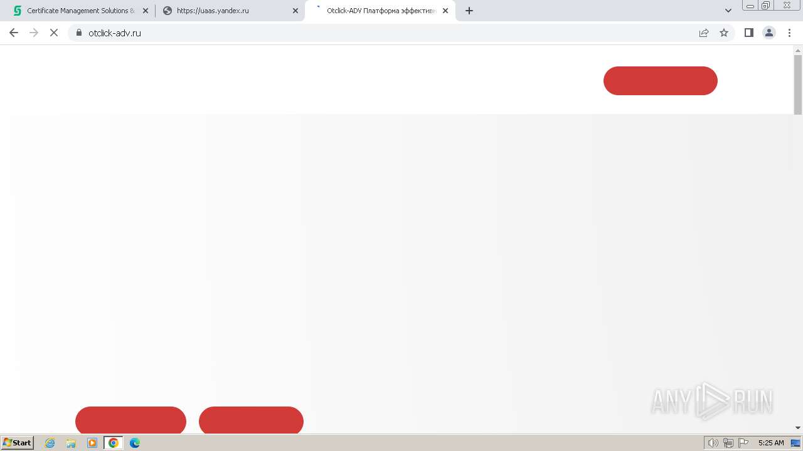The image size is (803, 451).
Task: Close the Certificate Management Solutions tab
Action: pyautogui.click(x=146, y=11)
